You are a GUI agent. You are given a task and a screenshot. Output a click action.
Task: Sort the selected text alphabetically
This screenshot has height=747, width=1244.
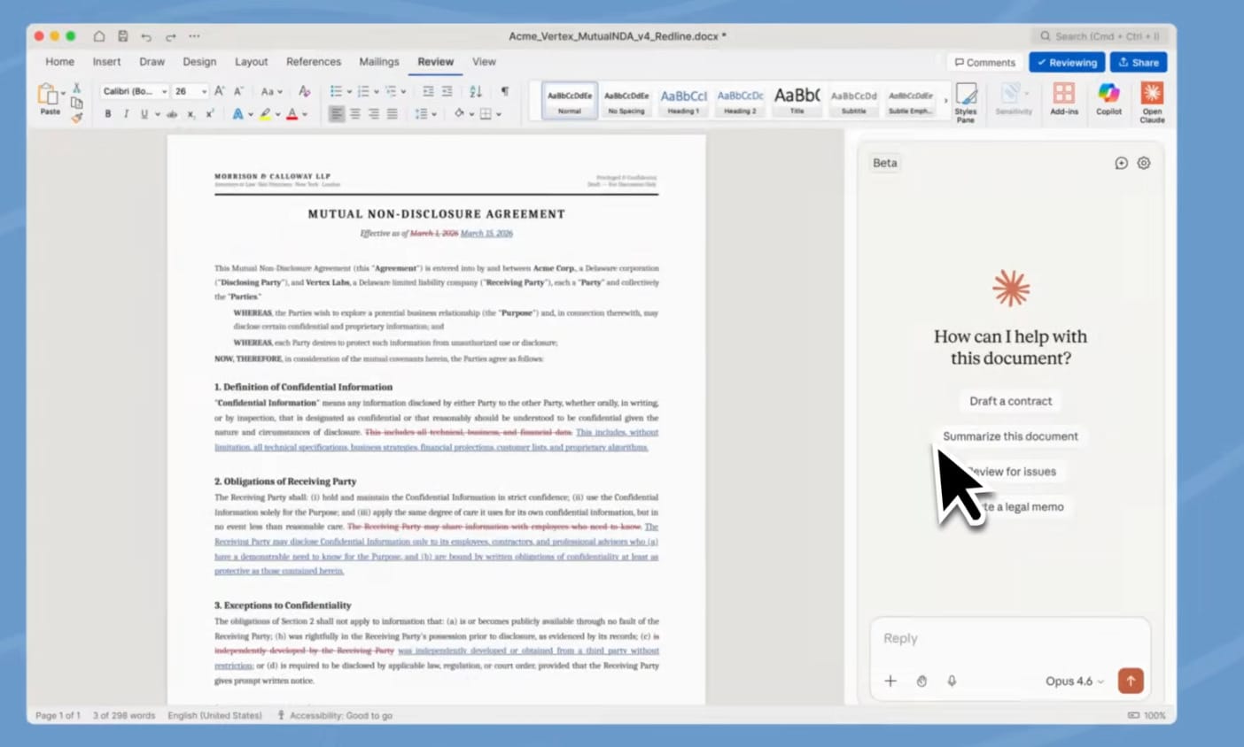[x=476, y=91]
